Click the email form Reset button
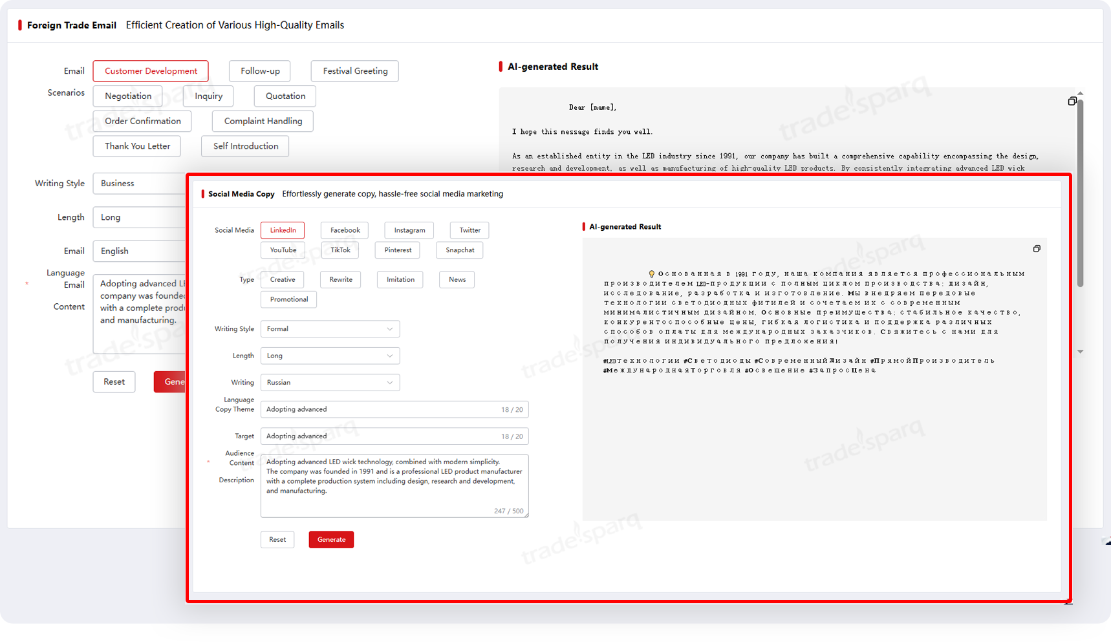This screenshot has height=642, width=1111. [114, 381]
